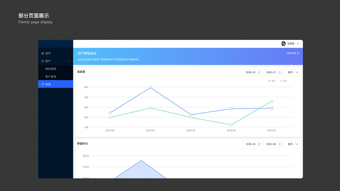Click the customer icon beside 客户
The height and width of the screenshot is (191, 340).
click(x=42, y=61)
